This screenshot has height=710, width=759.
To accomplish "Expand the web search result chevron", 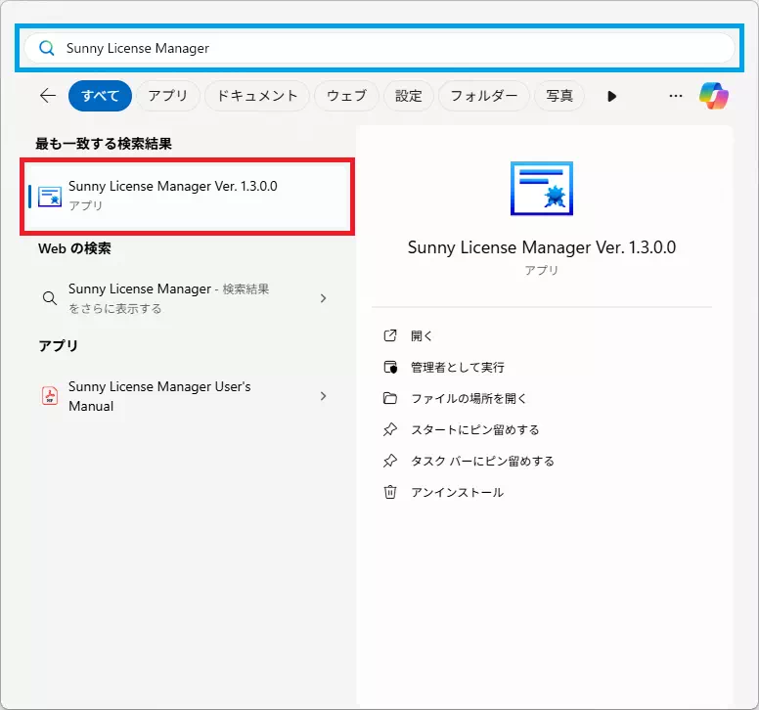I will [x=324, y=298].
